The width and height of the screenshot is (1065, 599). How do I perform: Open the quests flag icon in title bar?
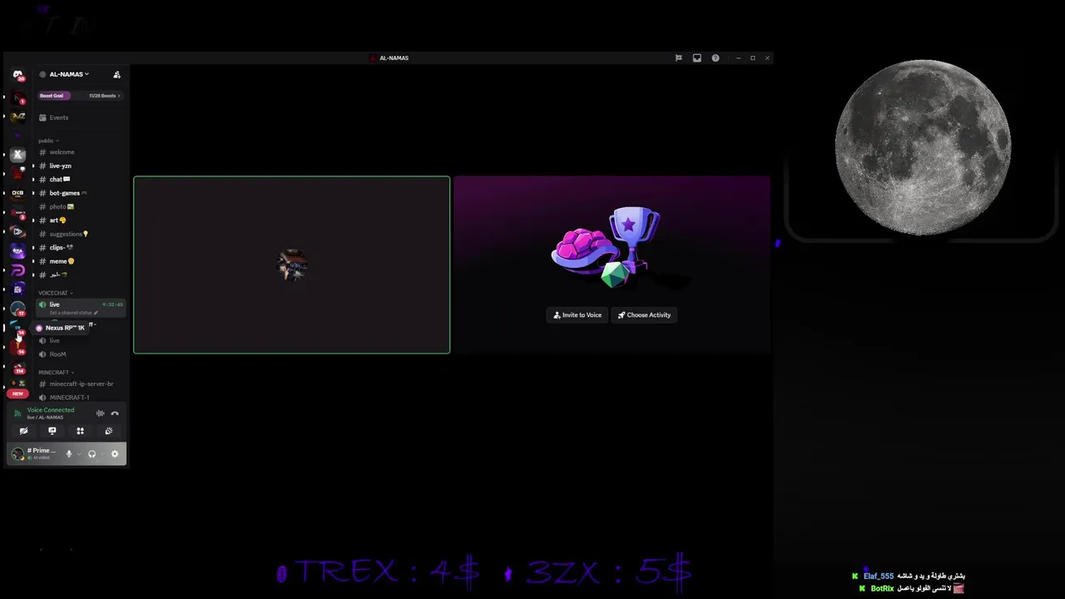[678, 58]
